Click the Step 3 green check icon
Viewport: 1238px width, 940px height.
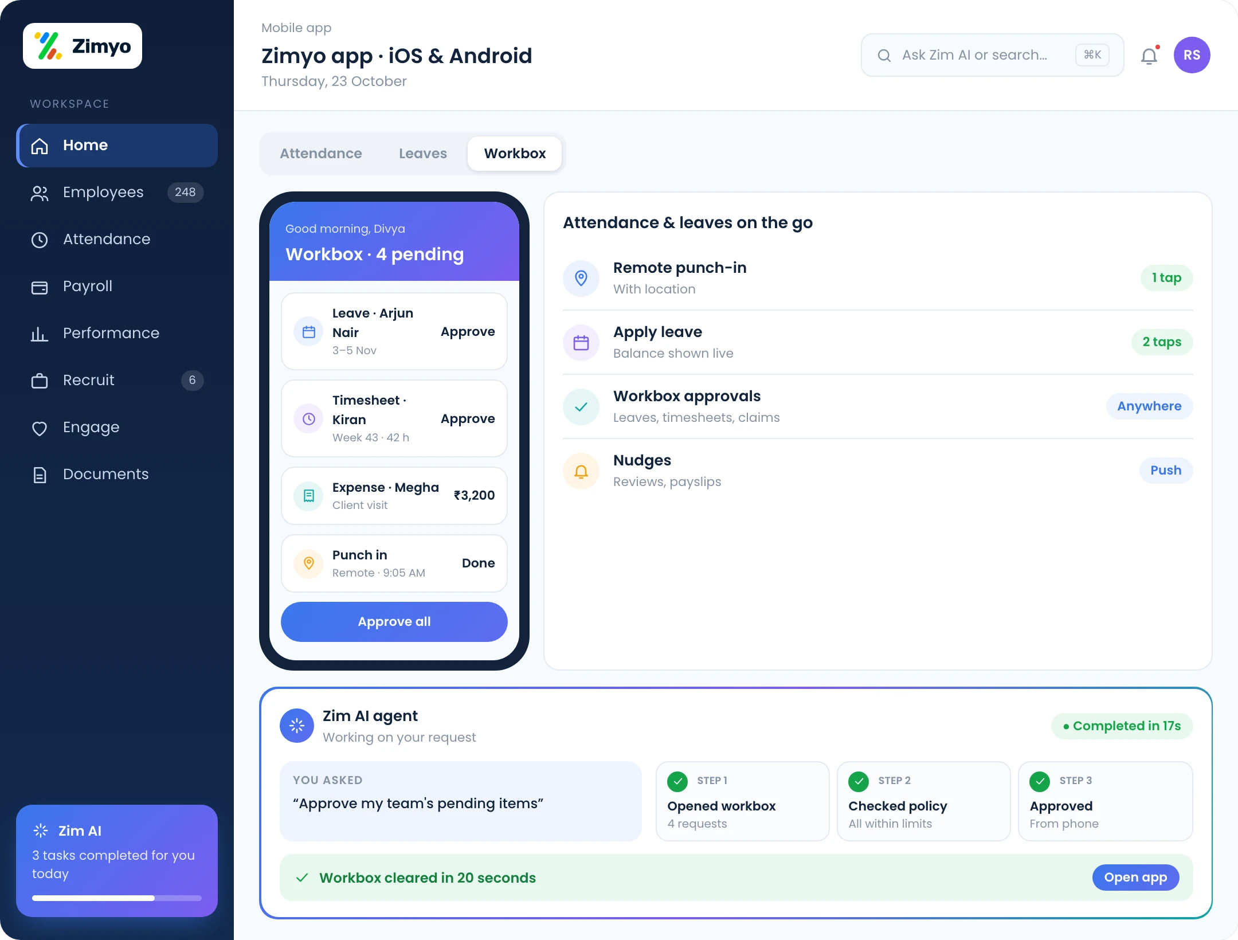[1040, 781]
